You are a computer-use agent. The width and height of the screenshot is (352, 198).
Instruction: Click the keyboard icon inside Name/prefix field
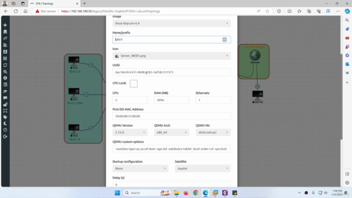pyautogui.click(x=224, y=40)
